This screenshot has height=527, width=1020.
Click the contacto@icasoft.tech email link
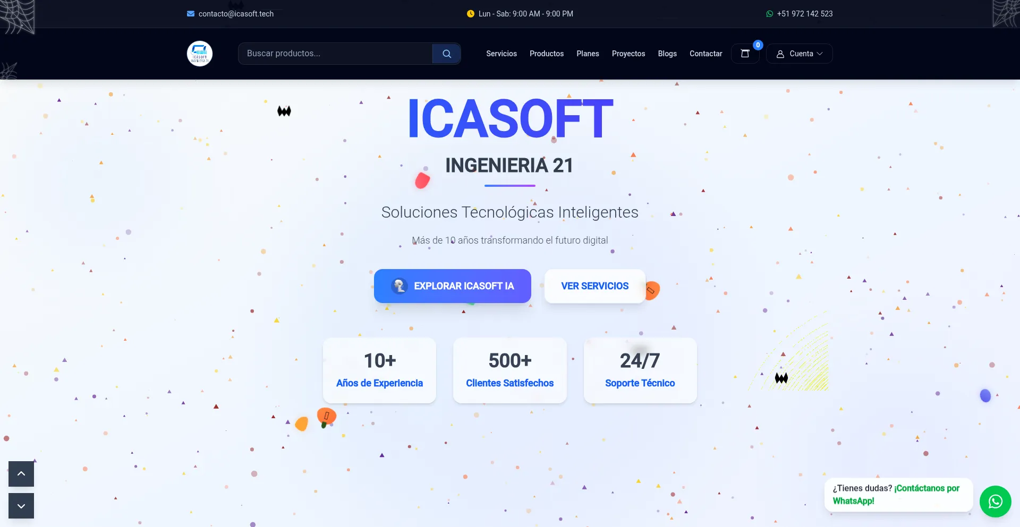coord(236,14)
